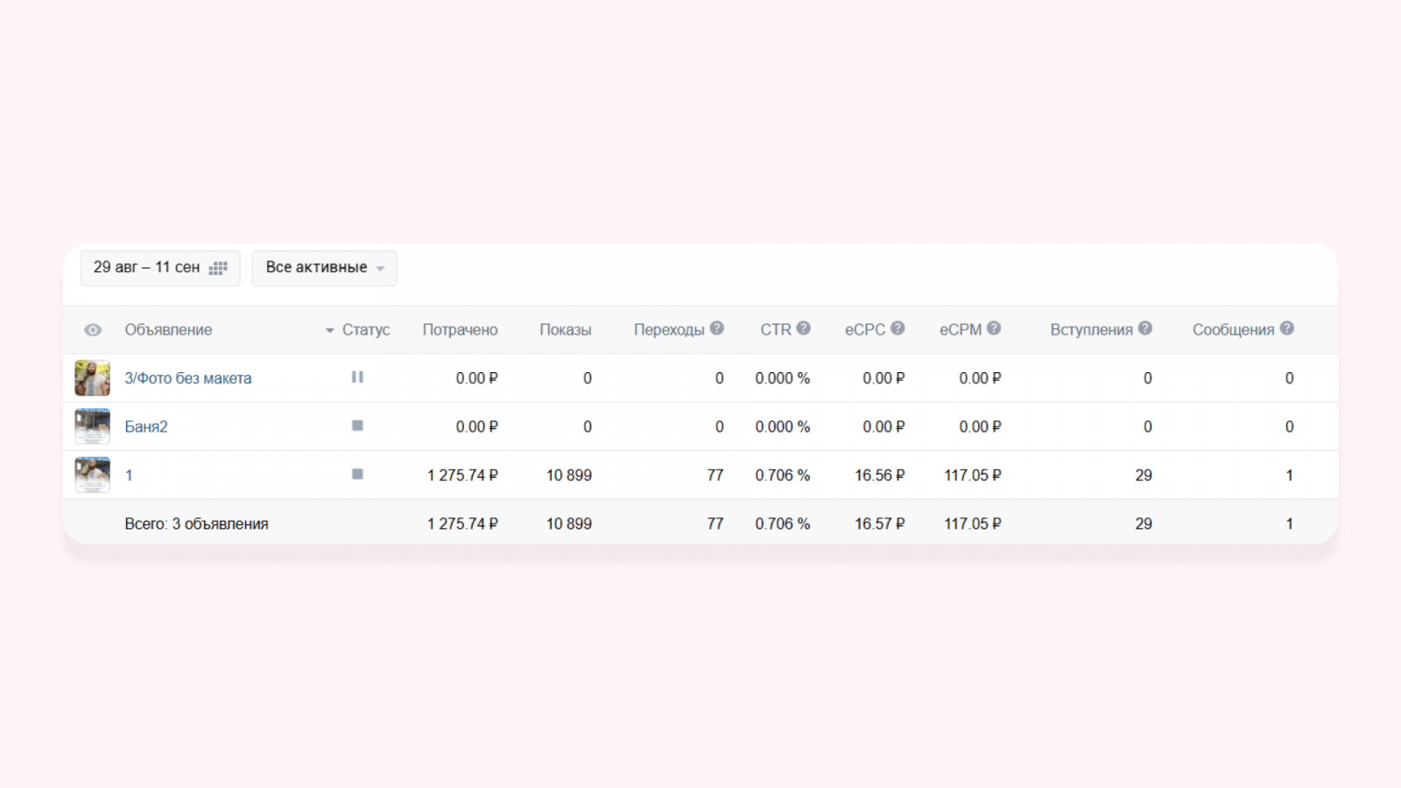Open the Баня2 ad link

pyautogui.click(x=146, y=426)
